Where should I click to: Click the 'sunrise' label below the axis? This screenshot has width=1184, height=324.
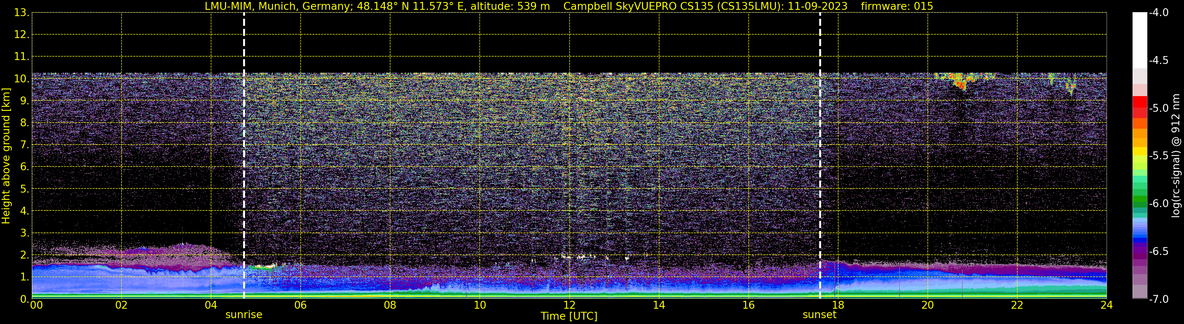pyautogui.click(x=243, y=315)
